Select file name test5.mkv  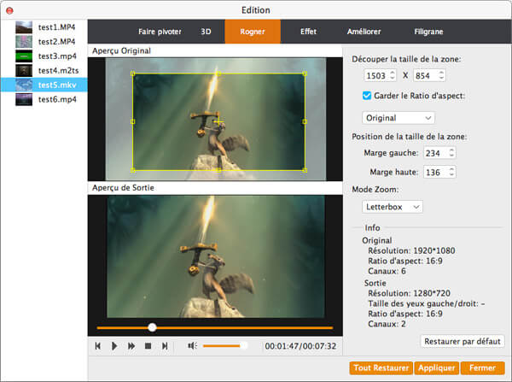(x=57, y=85)
